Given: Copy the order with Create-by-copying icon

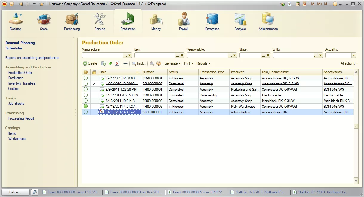Looking at the screenshot, I should (x=104, y=63).
